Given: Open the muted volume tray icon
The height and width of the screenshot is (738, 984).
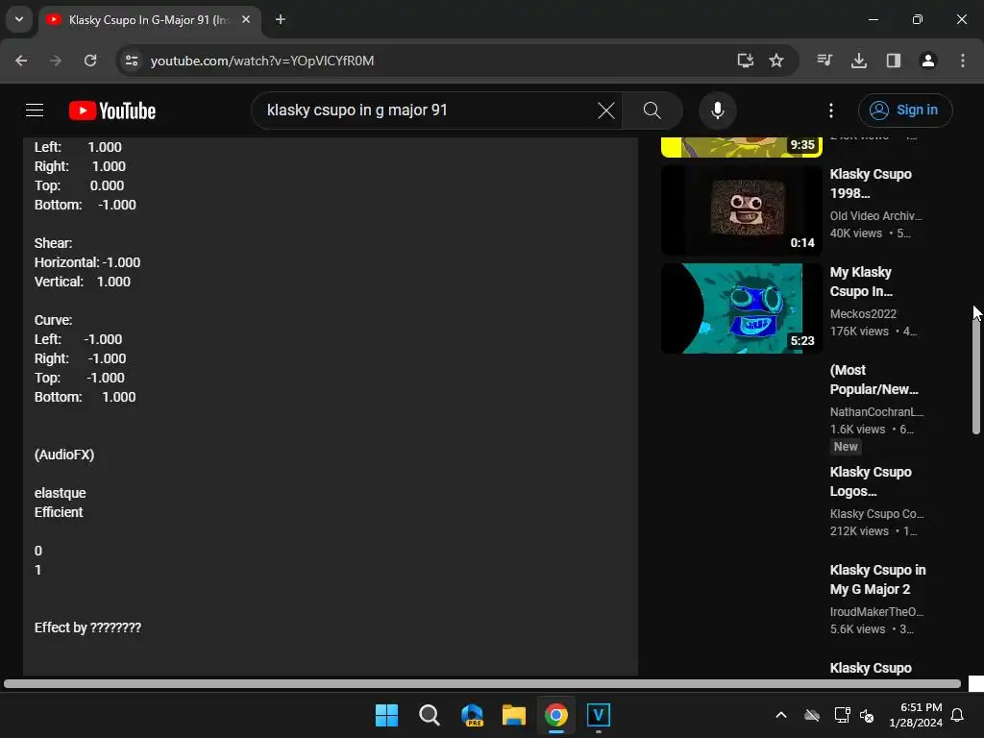Looking at the screenshot, I should [x=867, y=715].
